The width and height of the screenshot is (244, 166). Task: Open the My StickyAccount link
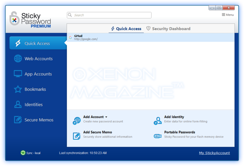(x=214, y=153)
